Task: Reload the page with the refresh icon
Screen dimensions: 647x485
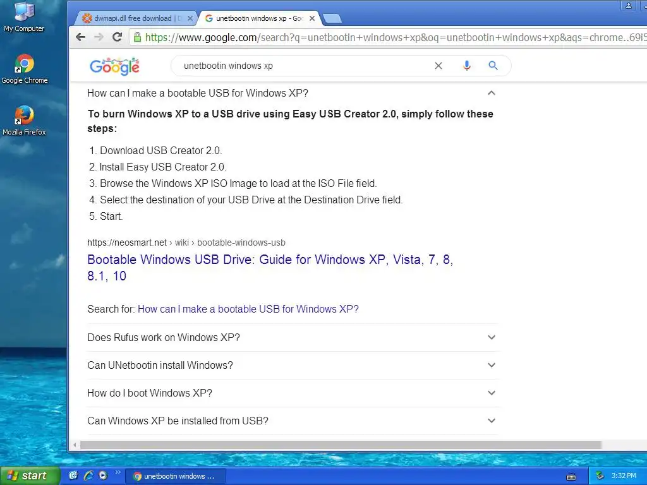Action: click(117, 37)
